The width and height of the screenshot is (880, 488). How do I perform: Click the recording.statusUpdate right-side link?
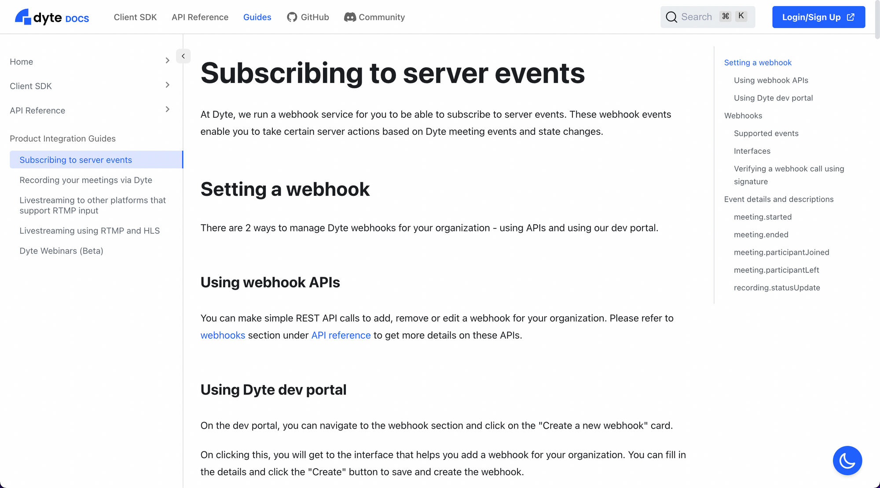click(777, 287)
